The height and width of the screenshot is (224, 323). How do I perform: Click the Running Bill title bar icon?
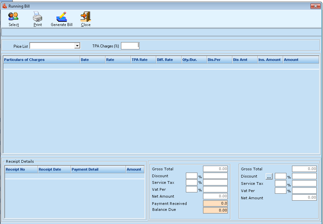(5, 6)
